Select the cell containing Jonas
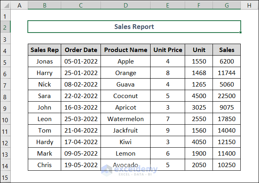 click(44, 62)
